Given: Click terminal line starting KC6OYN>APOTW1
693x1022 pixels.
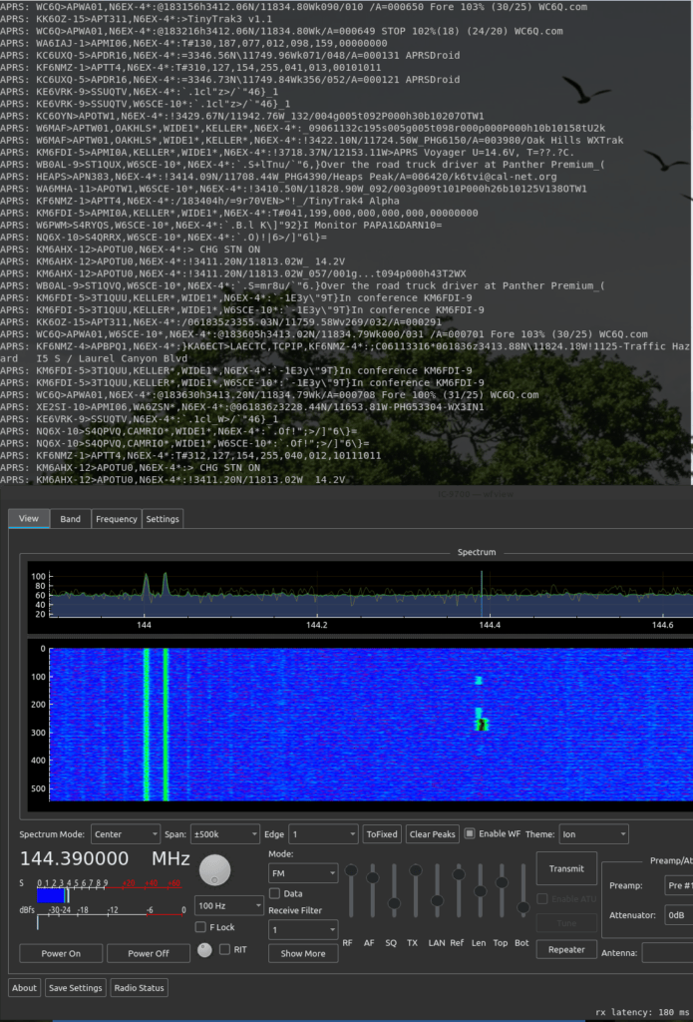Looking at the screenshot, I should [242, 116].
